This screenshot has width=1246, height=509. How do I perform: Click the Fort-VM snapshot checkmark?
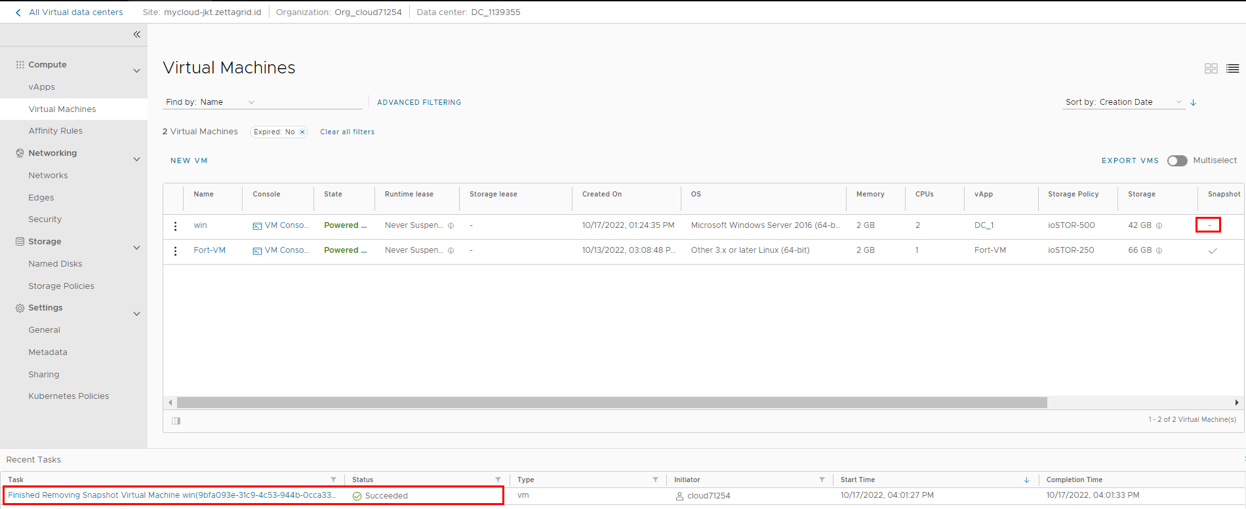pyautogui.click(x=1213, y=251)
